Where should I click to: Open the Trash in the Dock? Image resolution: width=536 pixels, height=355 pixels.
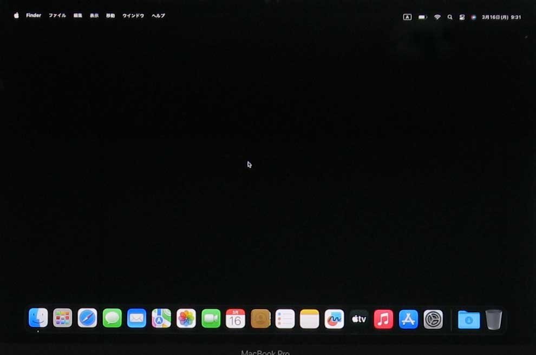[494, 319]
